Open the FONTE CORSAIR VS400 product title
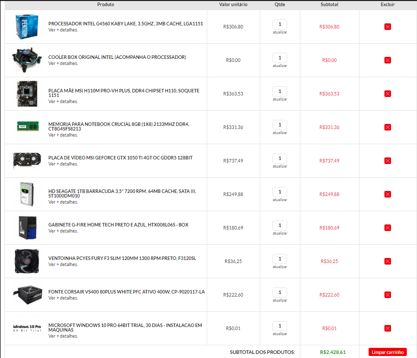This screenshot has width=417, height=358. pos(127,291)
